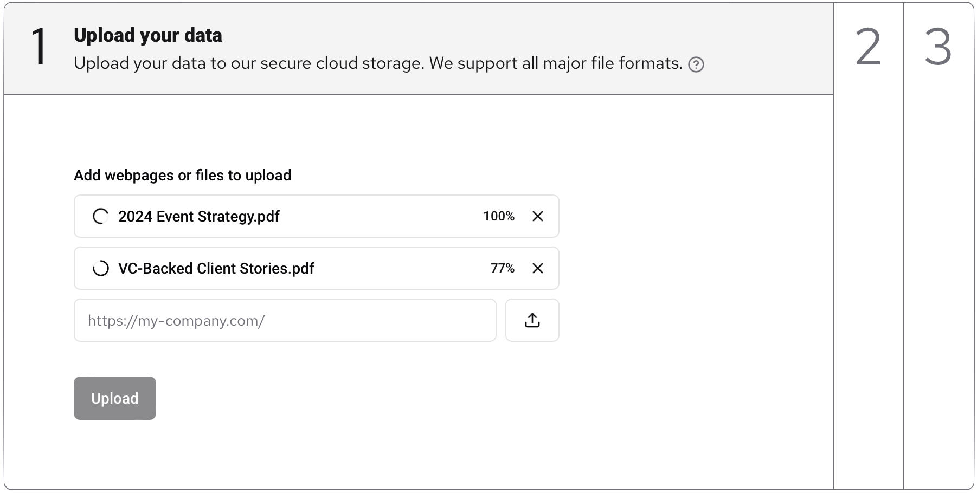Click empty space in the 2024 Event Strategy row
Image resolution: width=977 pixels, height=493 pixels.
tap(380, 216)
